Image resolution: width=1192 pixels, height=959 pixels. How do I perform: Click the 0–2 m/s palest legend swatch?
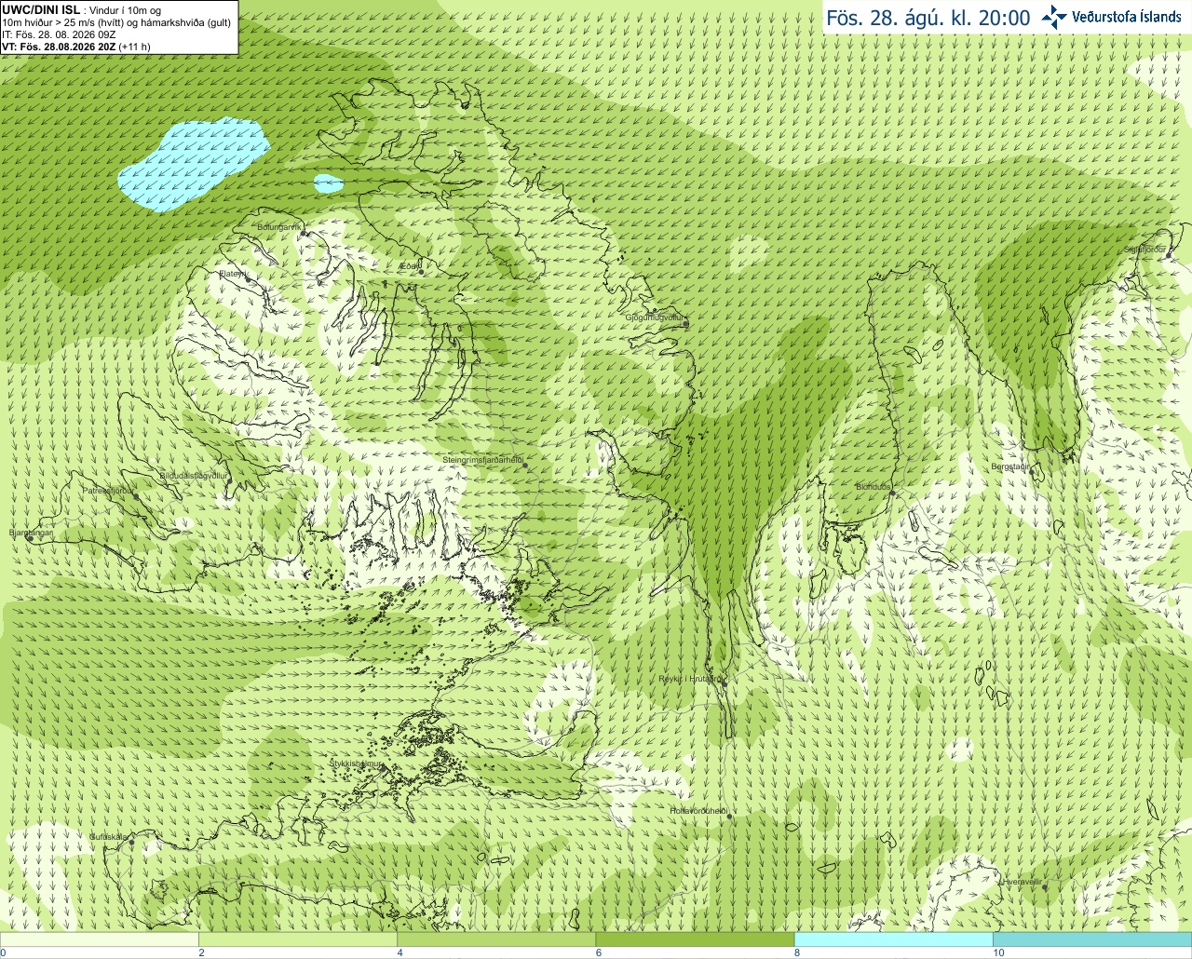click(x=99, y=939)
